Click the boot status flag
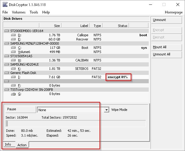 click(143, 35)
